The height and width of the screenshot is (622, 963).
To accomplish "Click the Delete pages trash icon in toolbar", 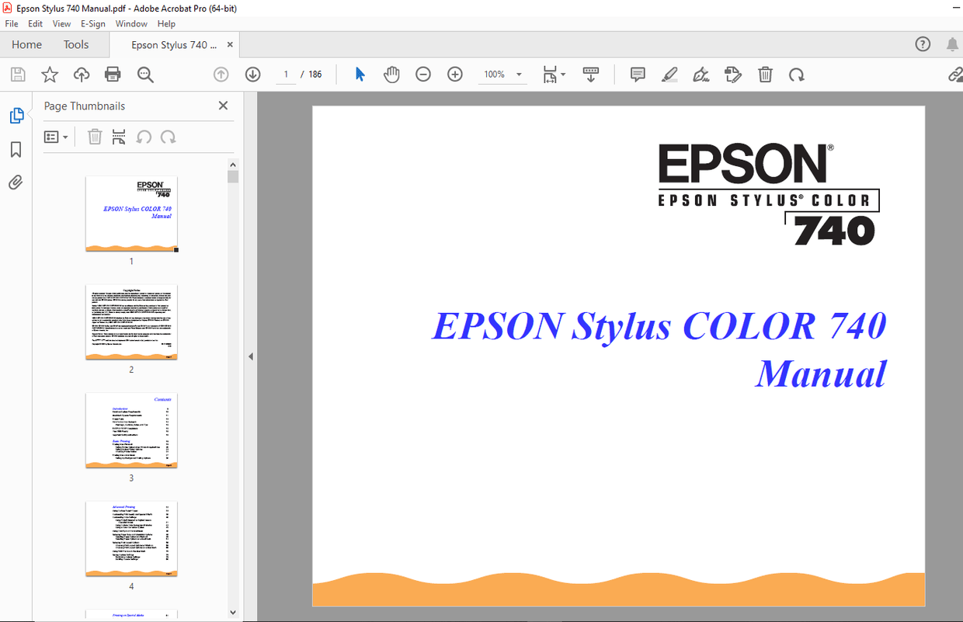I will point(765,74).
